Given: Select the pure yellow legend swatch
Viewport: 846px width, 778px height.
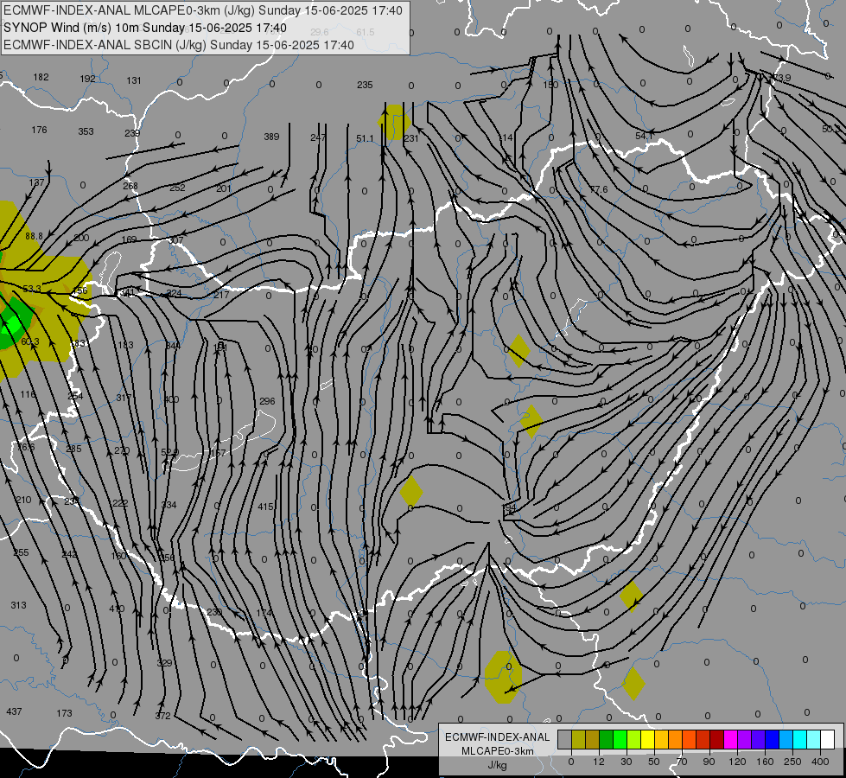Looking at the screenshot, I should click(x=647, y=740).
